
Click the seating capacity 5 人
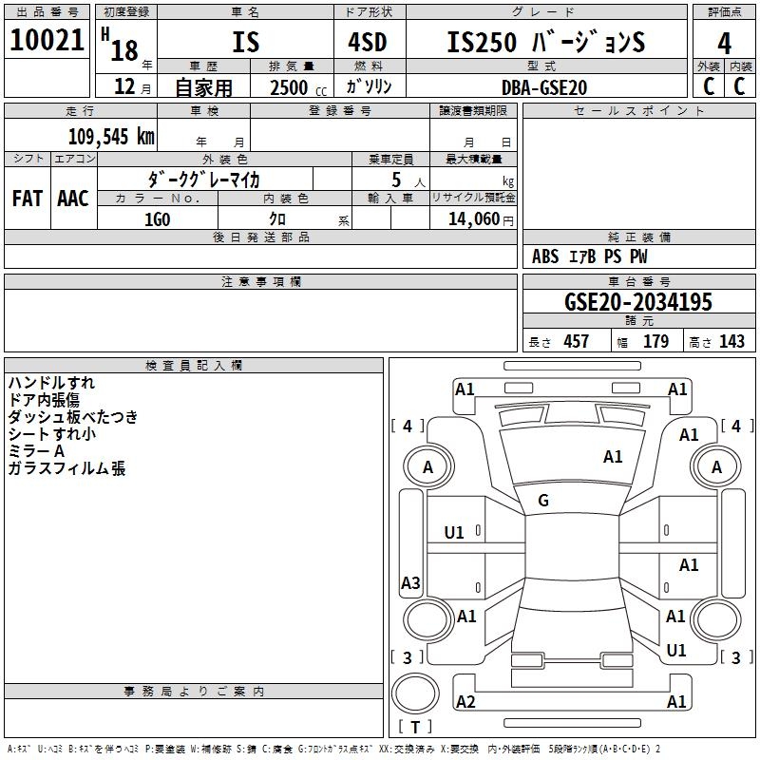coord(408,180)
